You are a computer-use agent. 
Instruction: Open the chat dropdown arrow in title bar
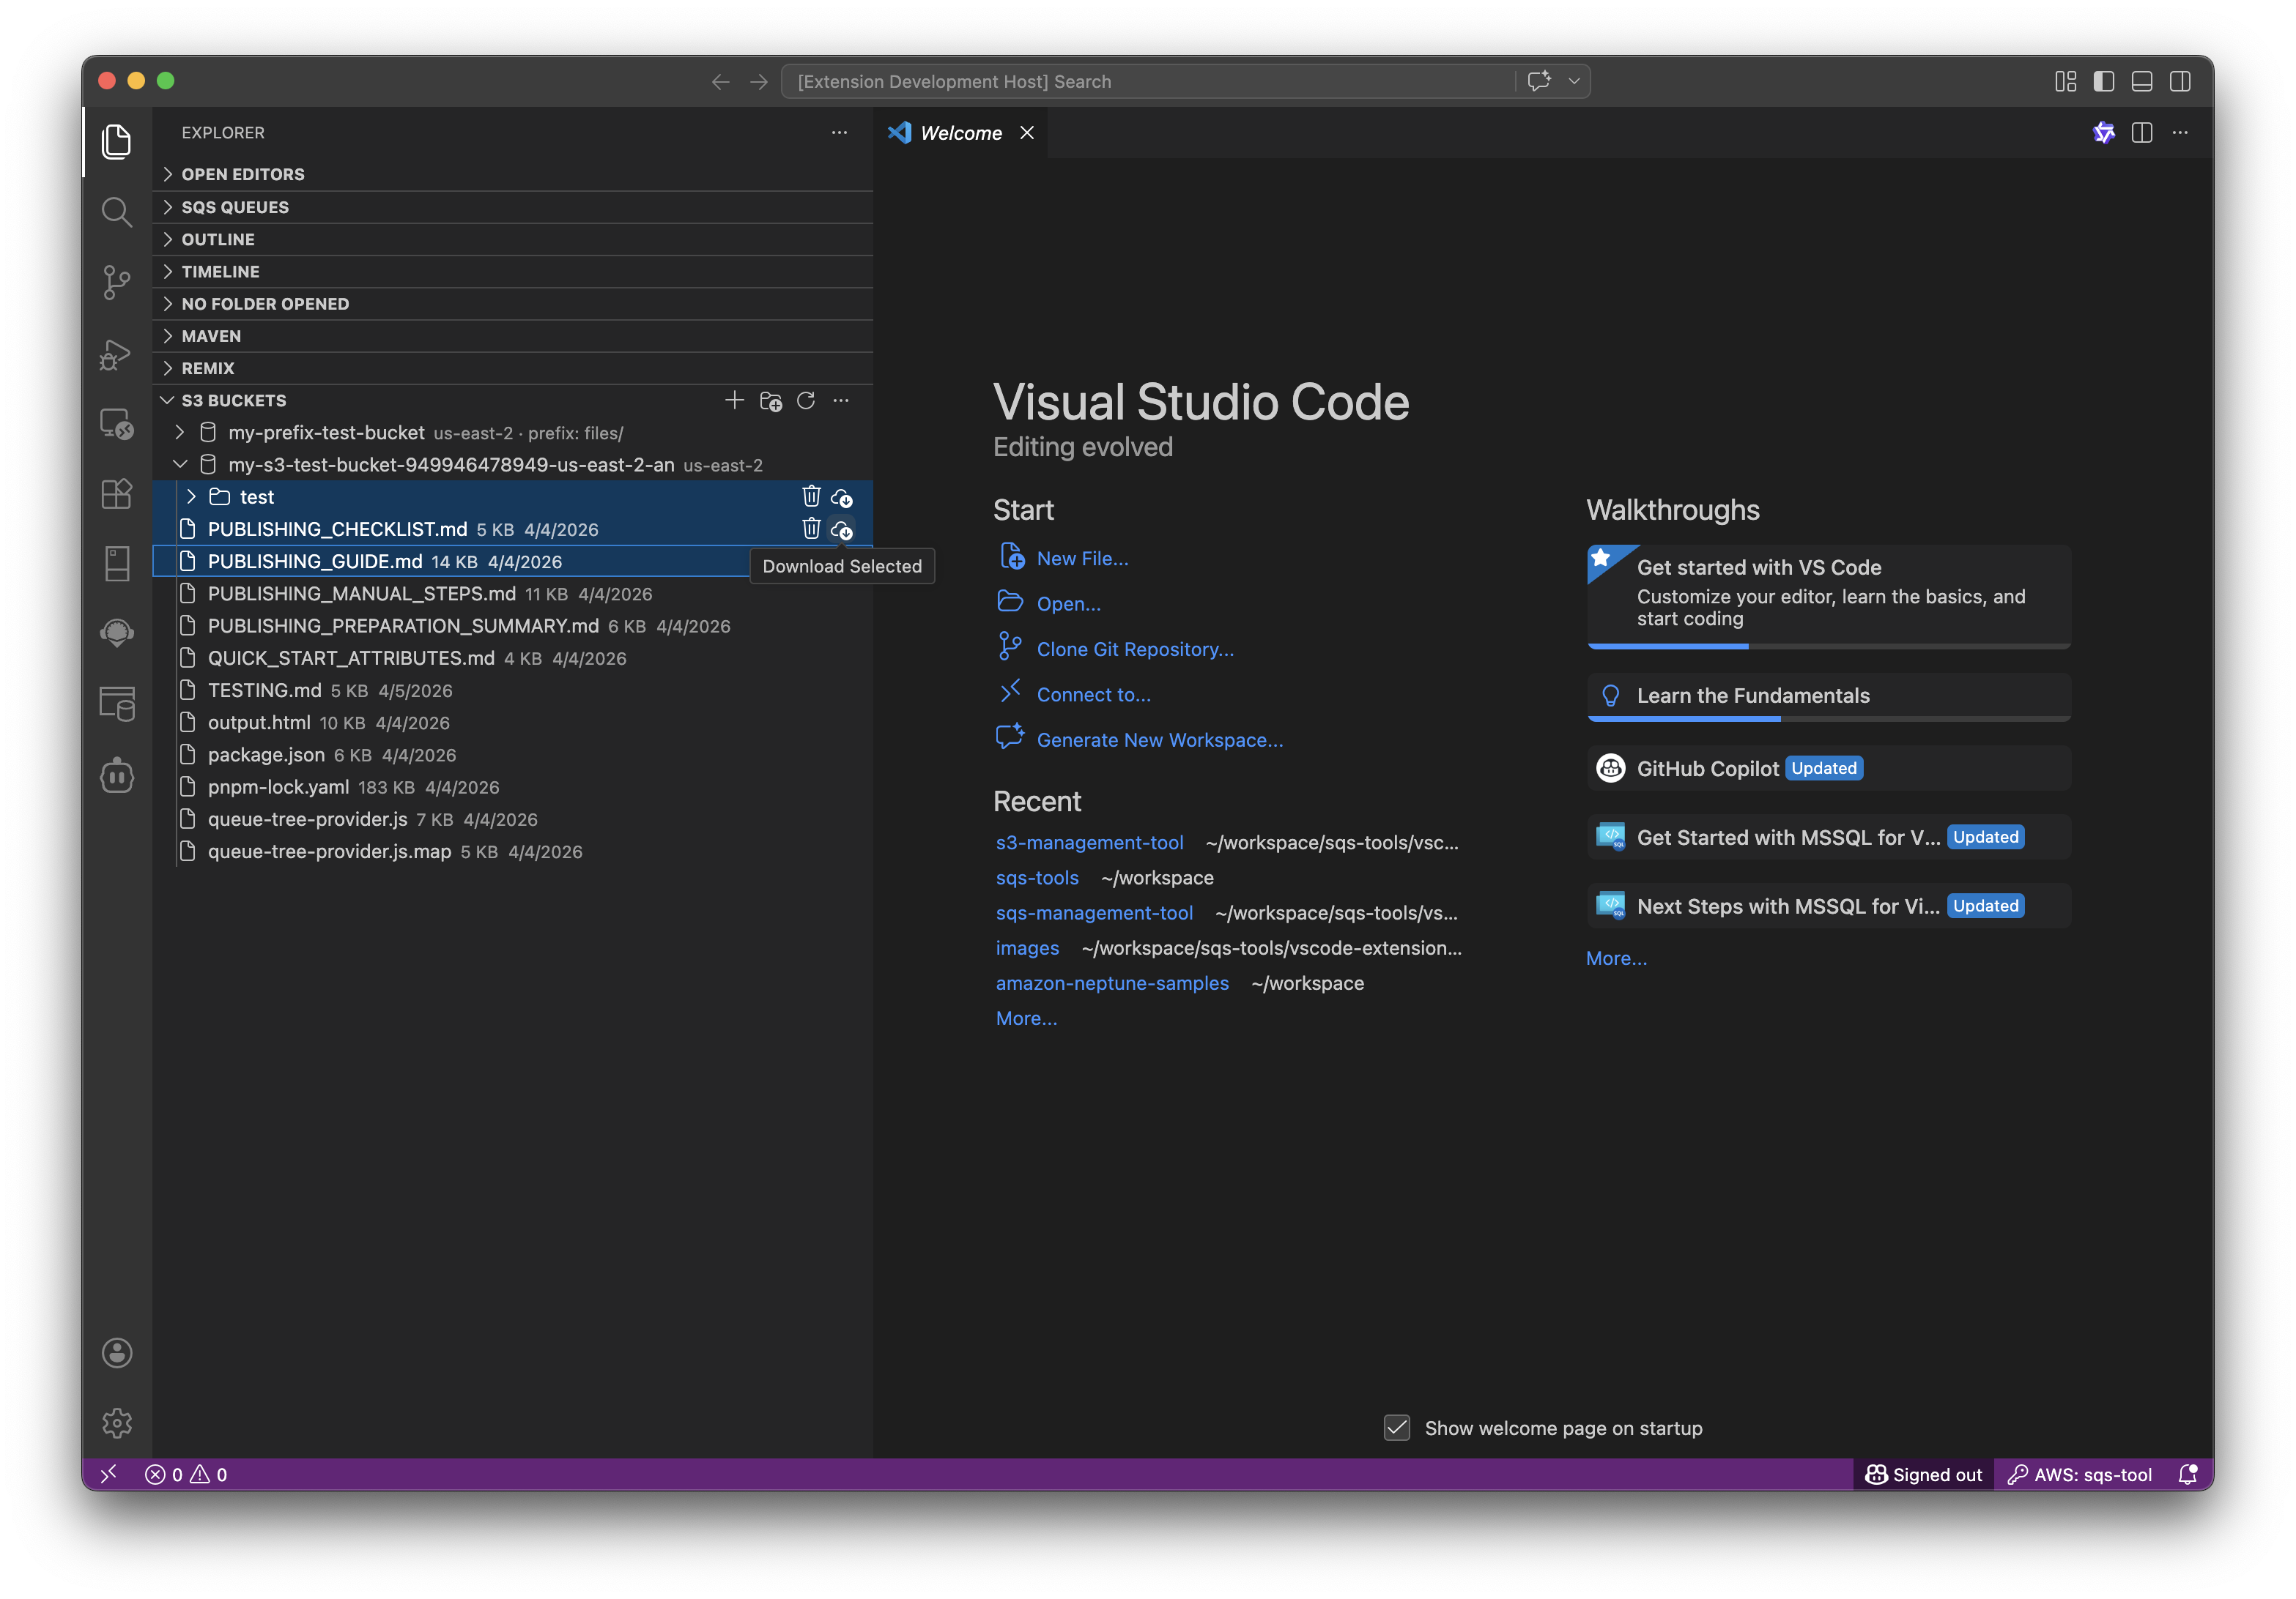pos(1573,81)
